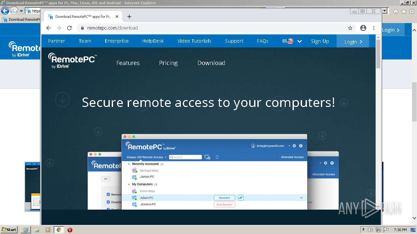Viewport: 417px width, 234px height.
Task: Open Internet Explorer's Home icon
Action: (396, 11)
